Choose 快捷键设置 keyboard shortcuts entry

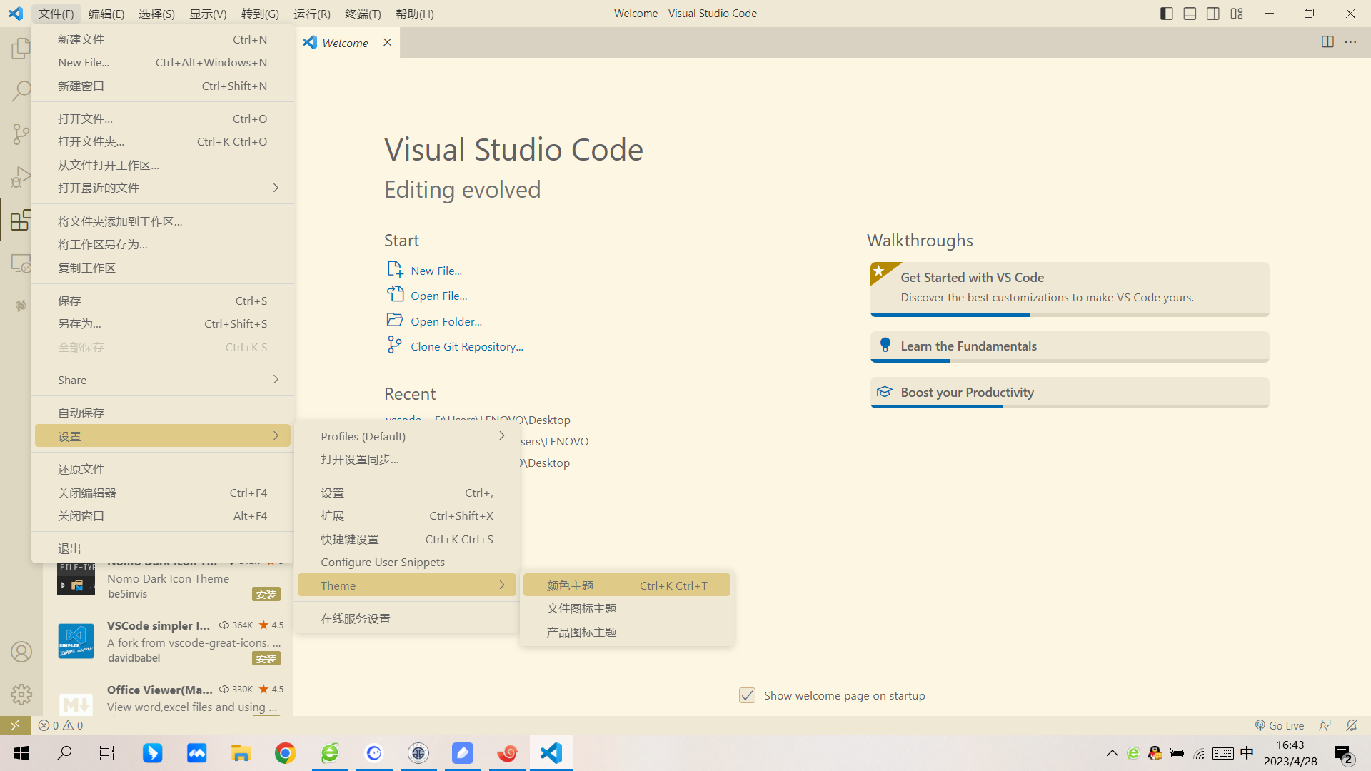pos(407,539)
